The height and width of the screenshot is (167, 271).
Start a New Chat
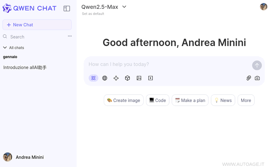(37, 25)
